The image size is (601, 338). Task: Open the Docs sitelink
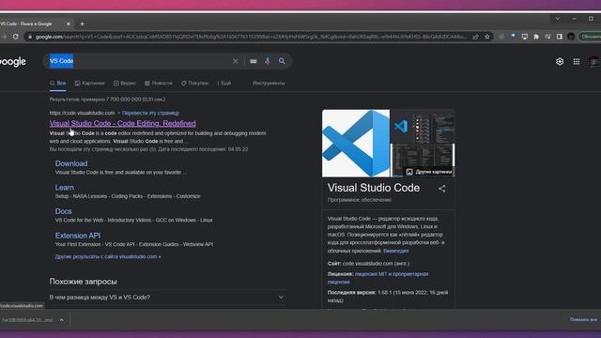coord(63,211)
